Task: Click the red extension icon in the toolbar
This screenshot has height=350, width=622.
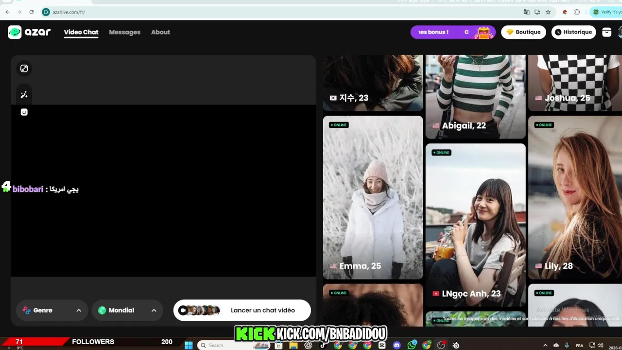Action: (x=565, y=12)
